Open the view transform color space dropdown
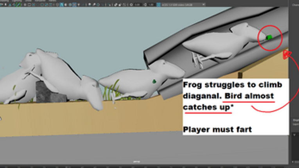 (x=183, y=5)
